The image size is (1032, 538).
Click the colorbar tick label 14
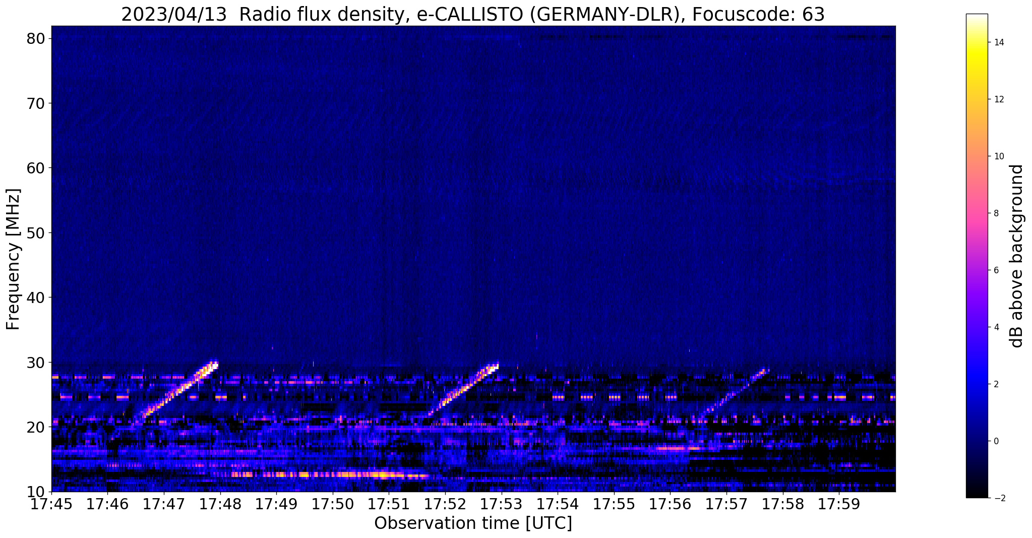pos(998,42)
